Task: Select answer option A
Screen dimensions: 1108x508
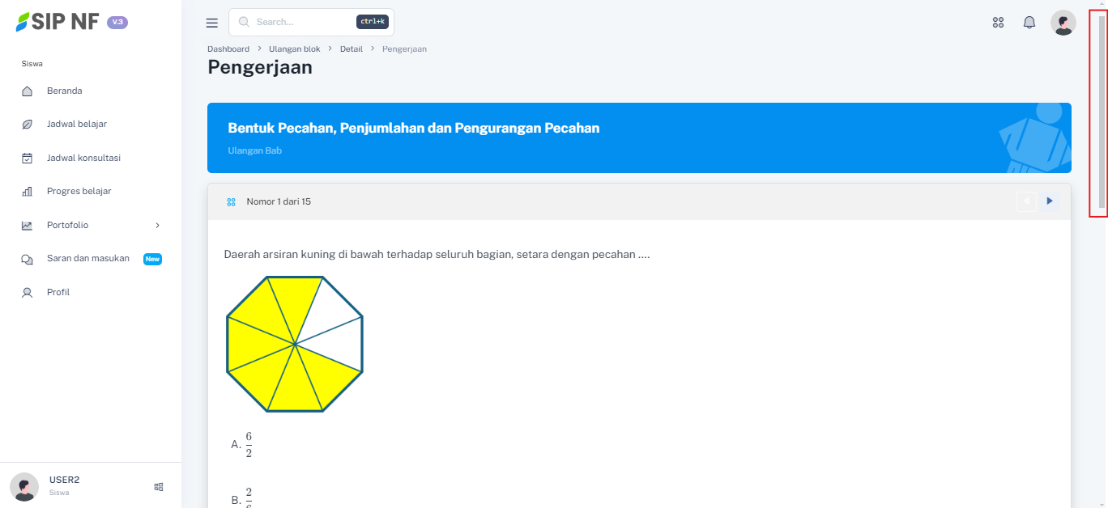Action: click(x=242, y=445)
